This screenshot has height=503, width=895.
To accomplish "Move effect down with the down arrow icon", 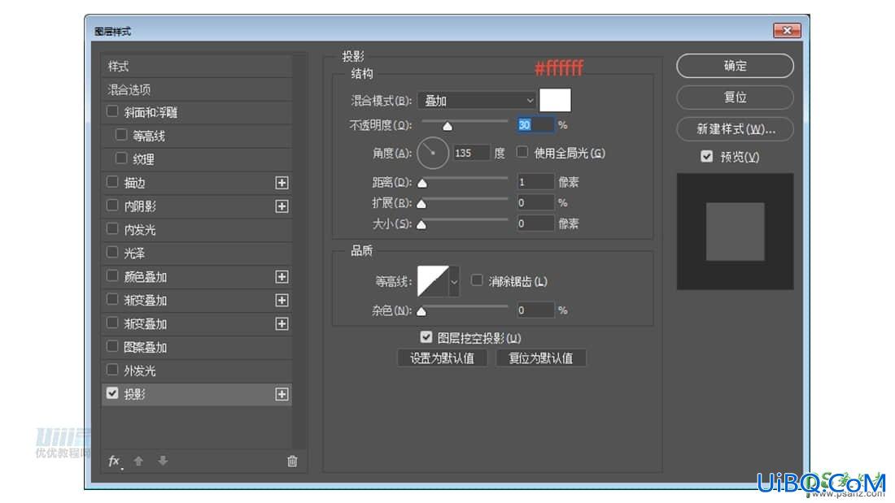I will pyautogui.click(x=163, y=461).
